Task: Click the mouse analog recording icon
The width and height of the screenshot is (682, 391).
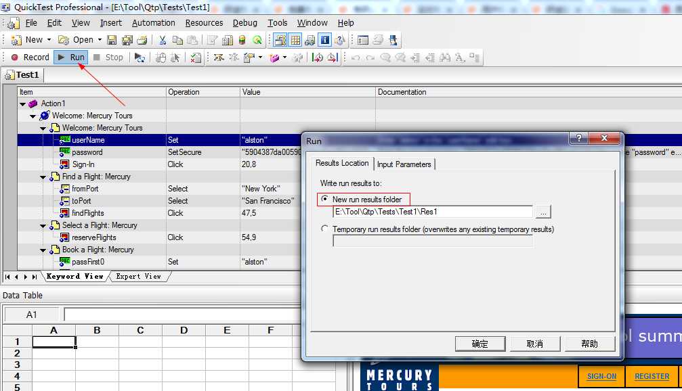Action: [161, 57]
